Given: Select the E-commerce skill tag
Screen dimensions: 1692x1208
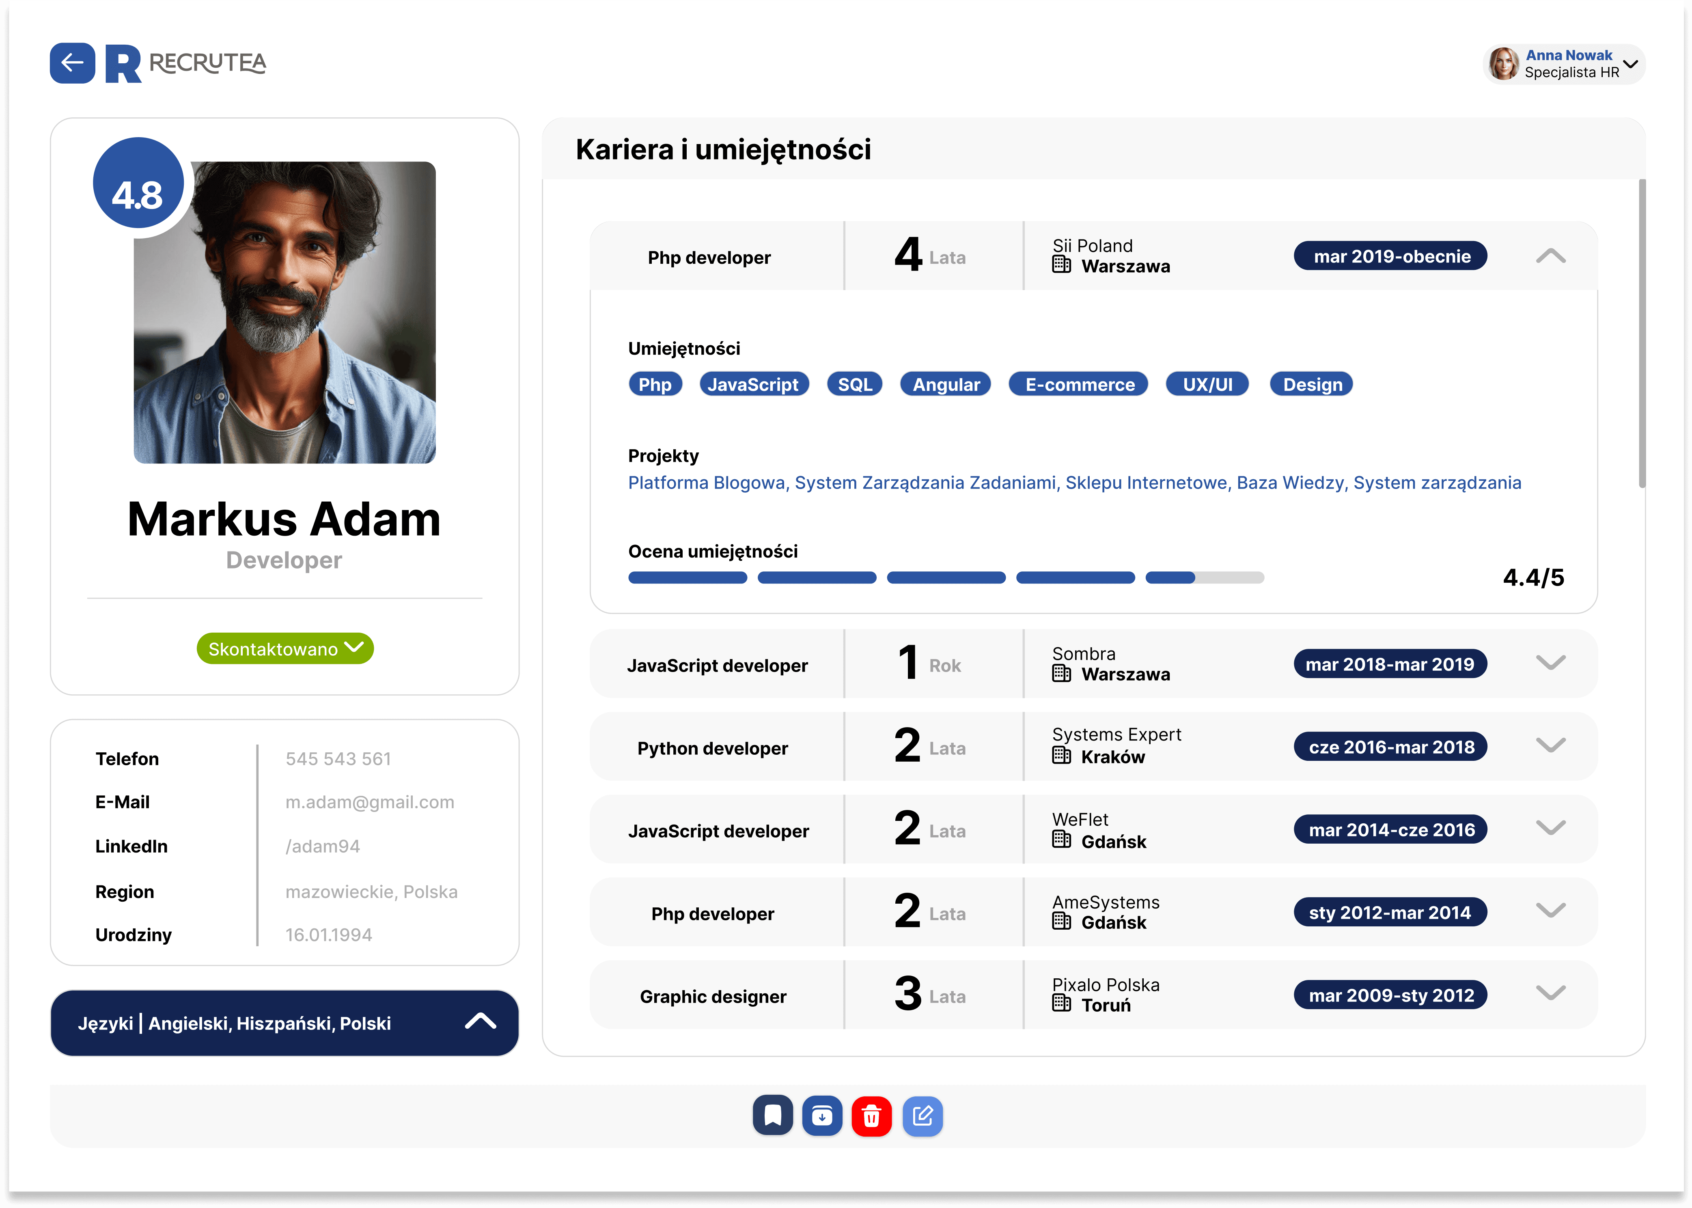Looking at the screenshot, I should (1079, 385).
